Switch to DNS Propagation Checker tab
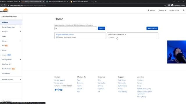 [57, 2]
